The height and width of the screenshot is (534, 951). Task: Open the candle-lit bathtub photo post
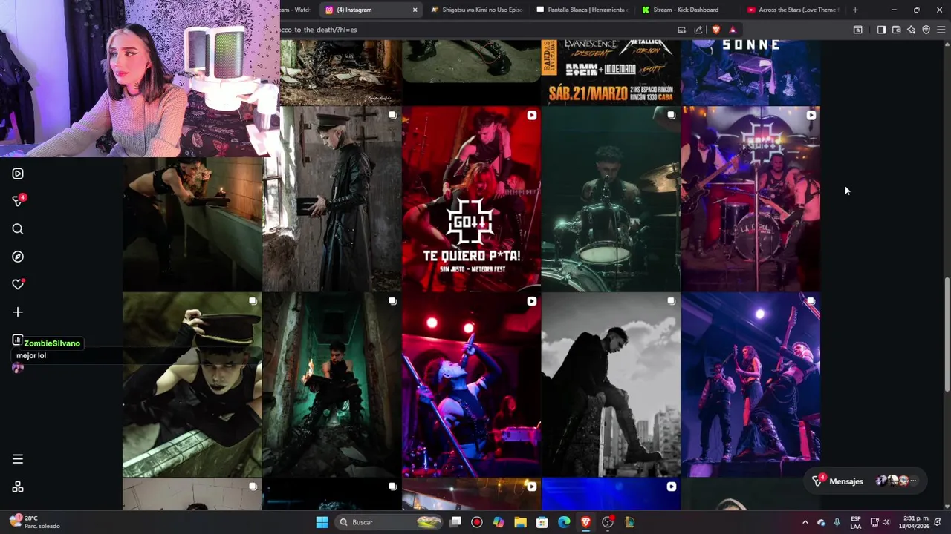(x=192, y=224)
